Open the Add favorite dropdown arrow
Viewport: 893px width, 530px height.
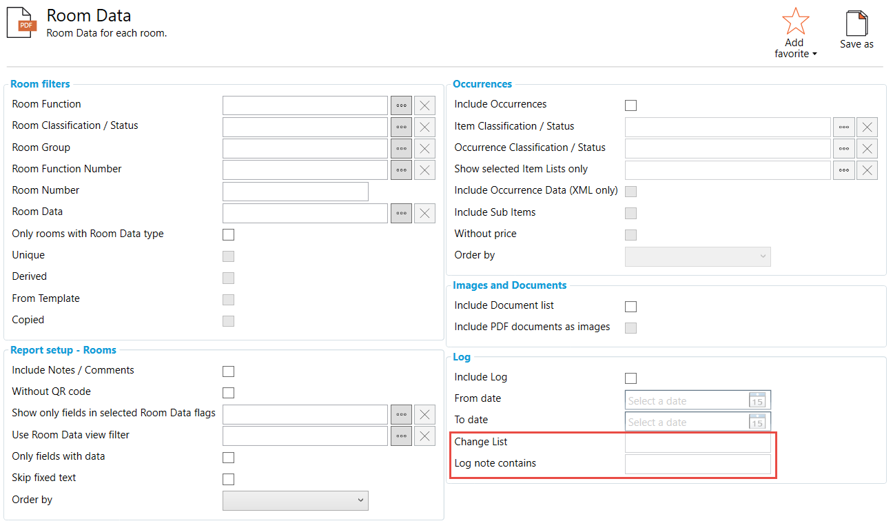[x=814, y=54]
